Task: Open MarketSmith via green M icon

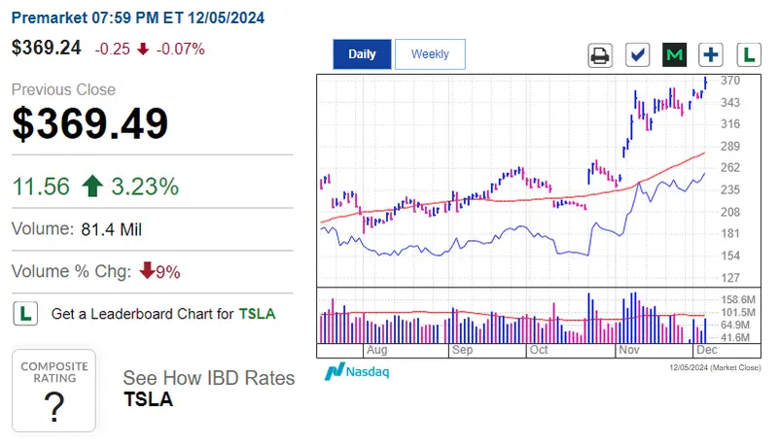Action: (x=674, y=55)
